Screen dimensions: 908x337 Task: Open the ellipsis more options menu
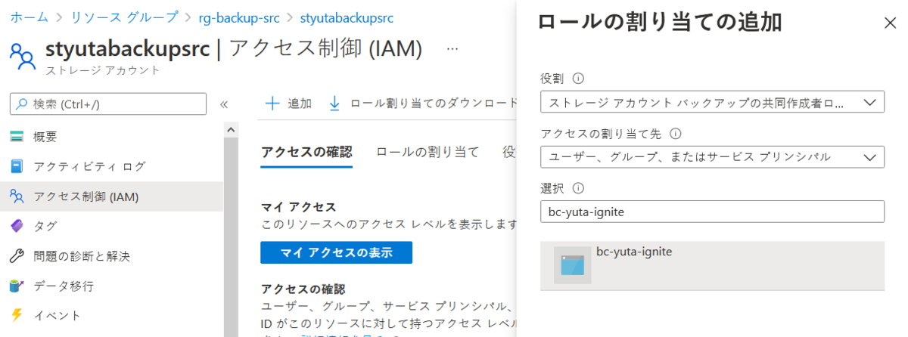pyautogui.click(x=452, y=49)
